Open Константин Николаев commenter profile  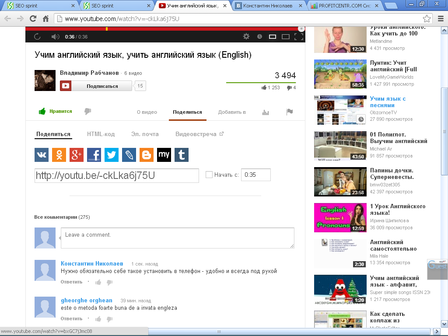point(92,263)
